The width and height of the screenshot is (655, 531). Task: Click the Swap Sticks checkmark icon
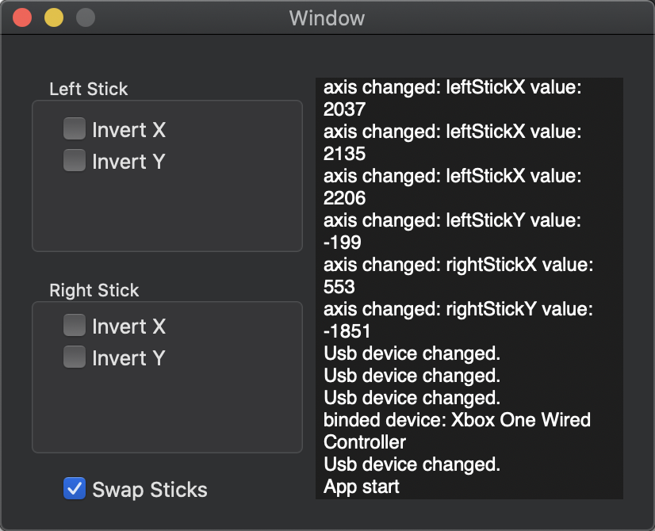(x=74, y=489)
